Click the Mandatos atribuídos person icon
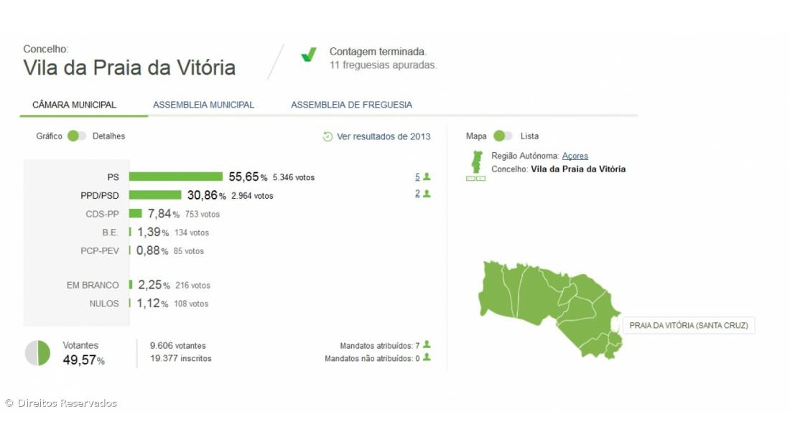Viewport: 790px width, 445px height. (427, 345)
